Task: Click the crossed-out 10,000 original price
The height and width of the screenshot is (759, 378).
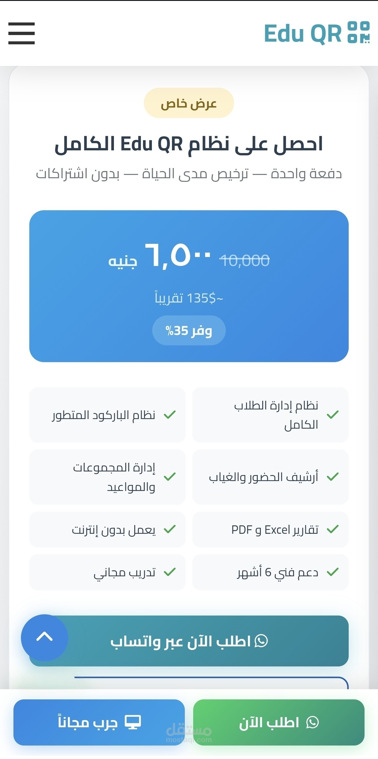Action: (x=244, y=260)
